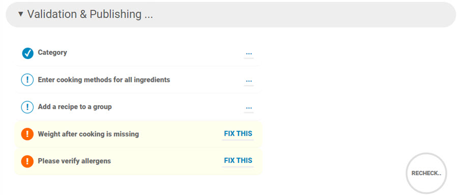Select 'Add a recipe to a group' label
This screenshot has width=458, height=195.
coord(75,107)
